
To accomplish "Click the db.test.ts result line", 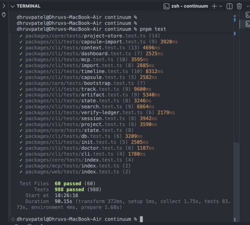I will click(x=81, y=136).
